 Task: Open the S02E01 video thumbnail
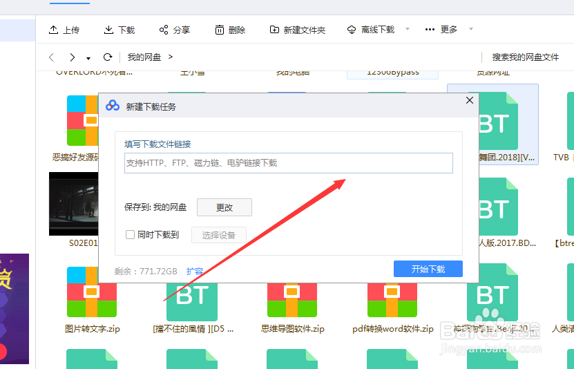tap(74, 204)
